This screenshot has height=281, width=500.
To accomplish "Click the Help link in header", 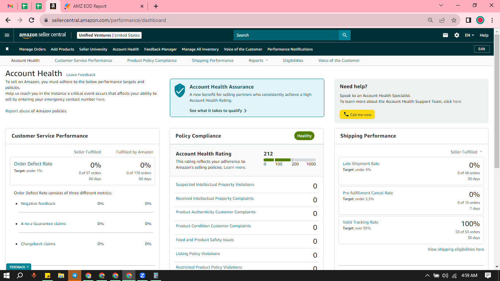I will 484,35.
